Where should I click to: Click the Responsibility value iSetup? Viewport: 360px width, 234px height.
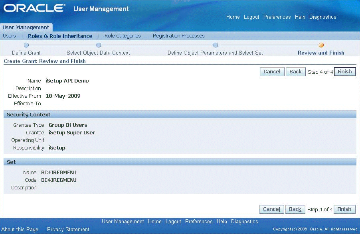point(57,148)
